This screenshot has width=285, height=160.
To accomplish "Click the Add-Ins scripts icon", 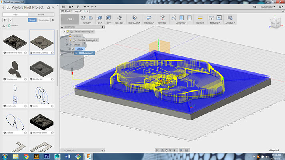I will [230, 18].
